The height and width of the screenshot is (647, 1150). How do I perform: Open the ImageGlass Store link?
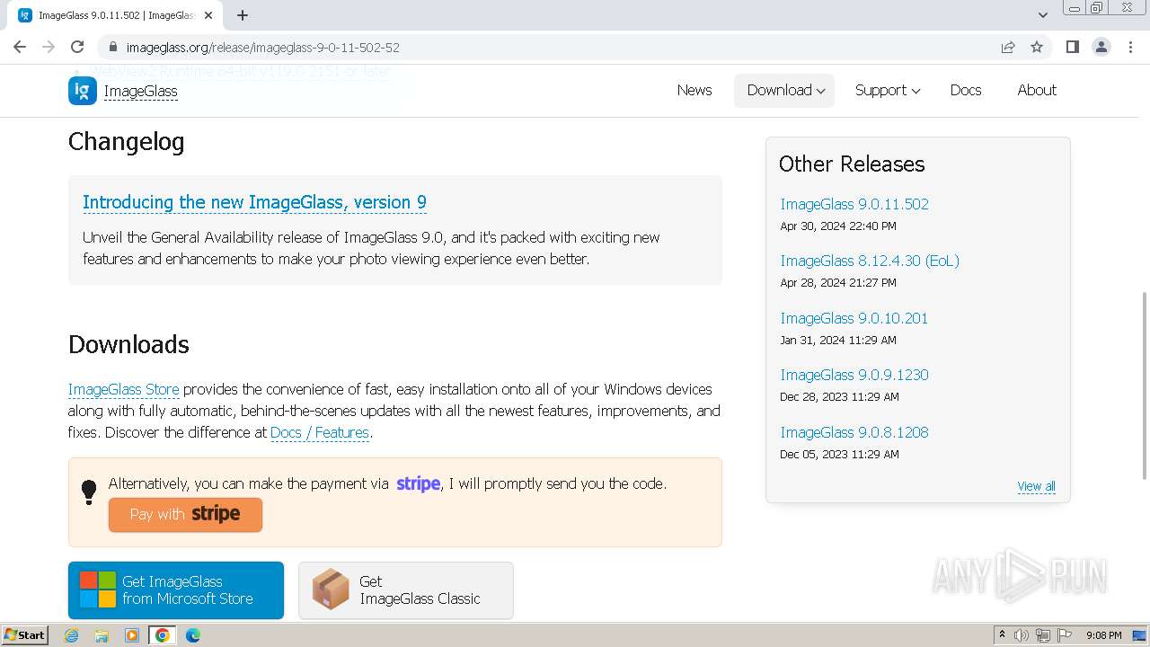(123, 389)
